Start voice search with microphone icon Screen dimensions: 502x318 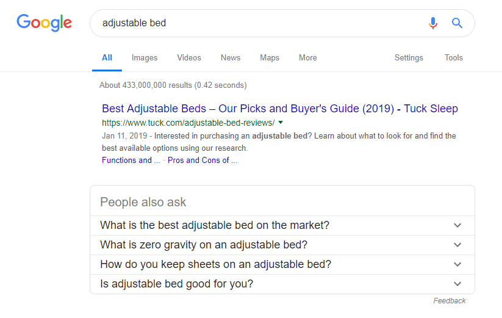(433, 23)
